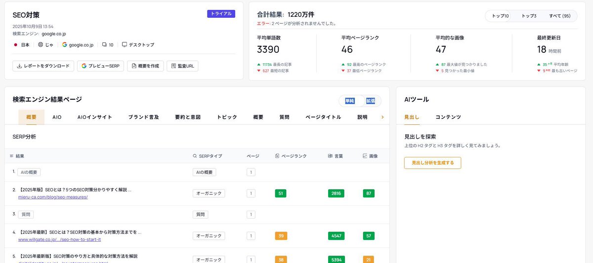This screenshot has width=593, height=263.
Task: Select 拡張 view mode
Action: [x=371, y=101]
